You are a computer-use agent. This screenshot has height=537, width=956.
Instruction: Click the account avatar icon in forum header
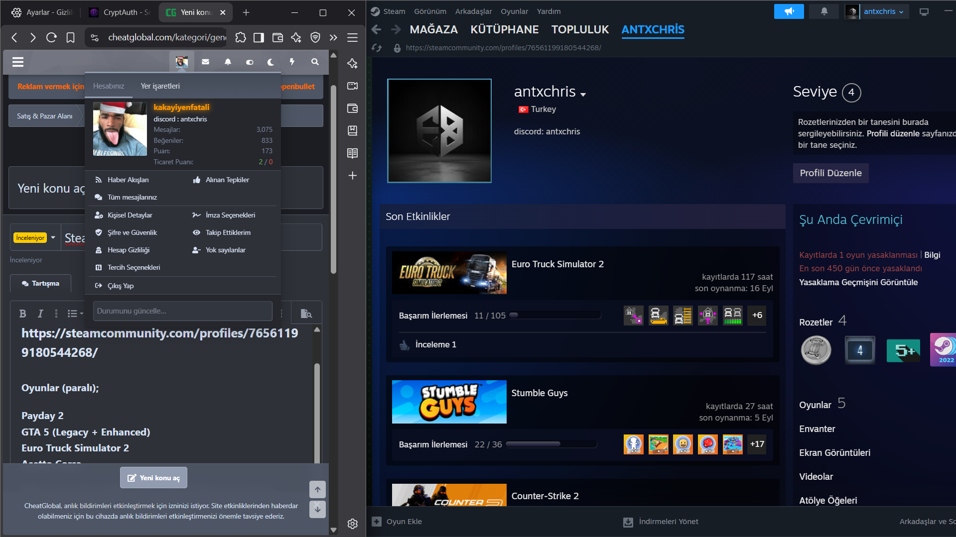click(x=181, y=62)
